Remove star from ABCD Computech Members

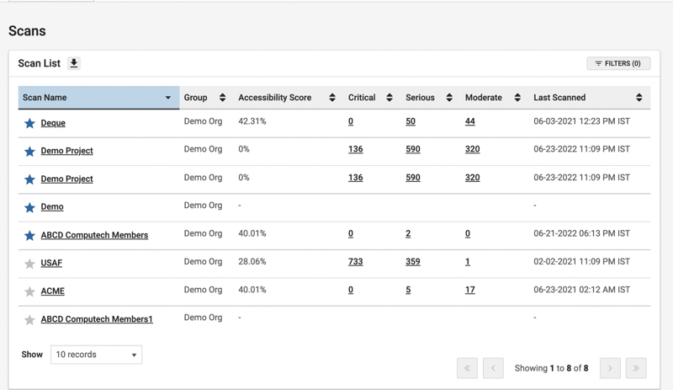29,236
